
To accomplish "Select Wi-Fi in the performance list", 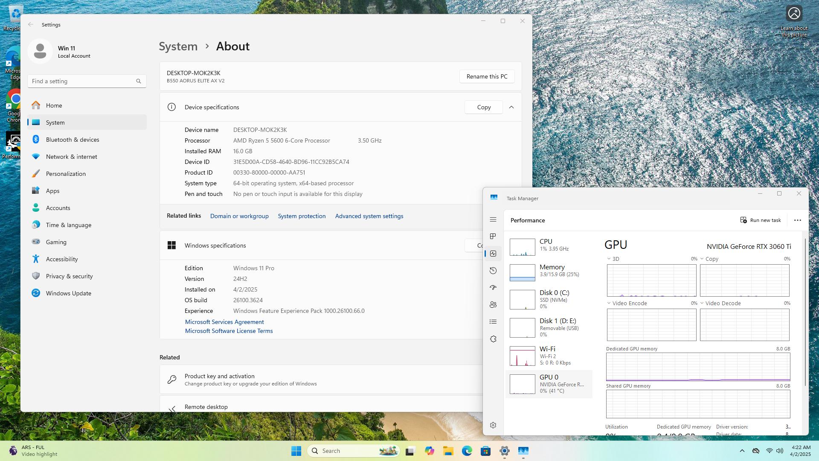I will (549, 356).
